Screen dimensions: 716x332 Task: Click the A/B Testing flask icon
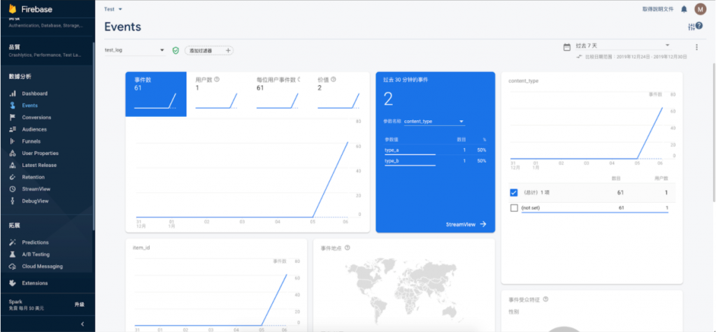[x=13, y=254]
